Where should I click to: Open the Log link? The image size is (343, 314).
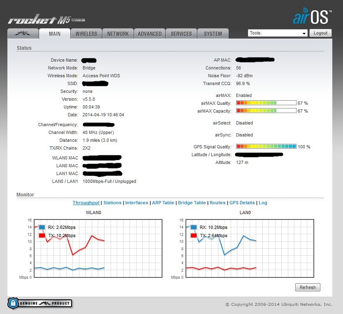tap(263, 203)
